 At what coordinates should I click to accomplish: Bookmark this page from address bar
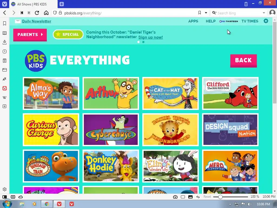tap(200, 13)
